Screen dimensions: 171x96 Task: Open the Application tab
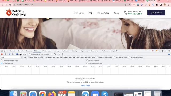pos(65,51)
